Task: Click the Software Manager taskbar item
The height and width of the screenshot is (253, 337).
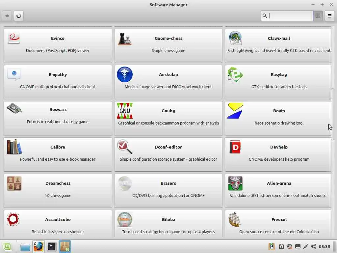Action: point(65,246)
